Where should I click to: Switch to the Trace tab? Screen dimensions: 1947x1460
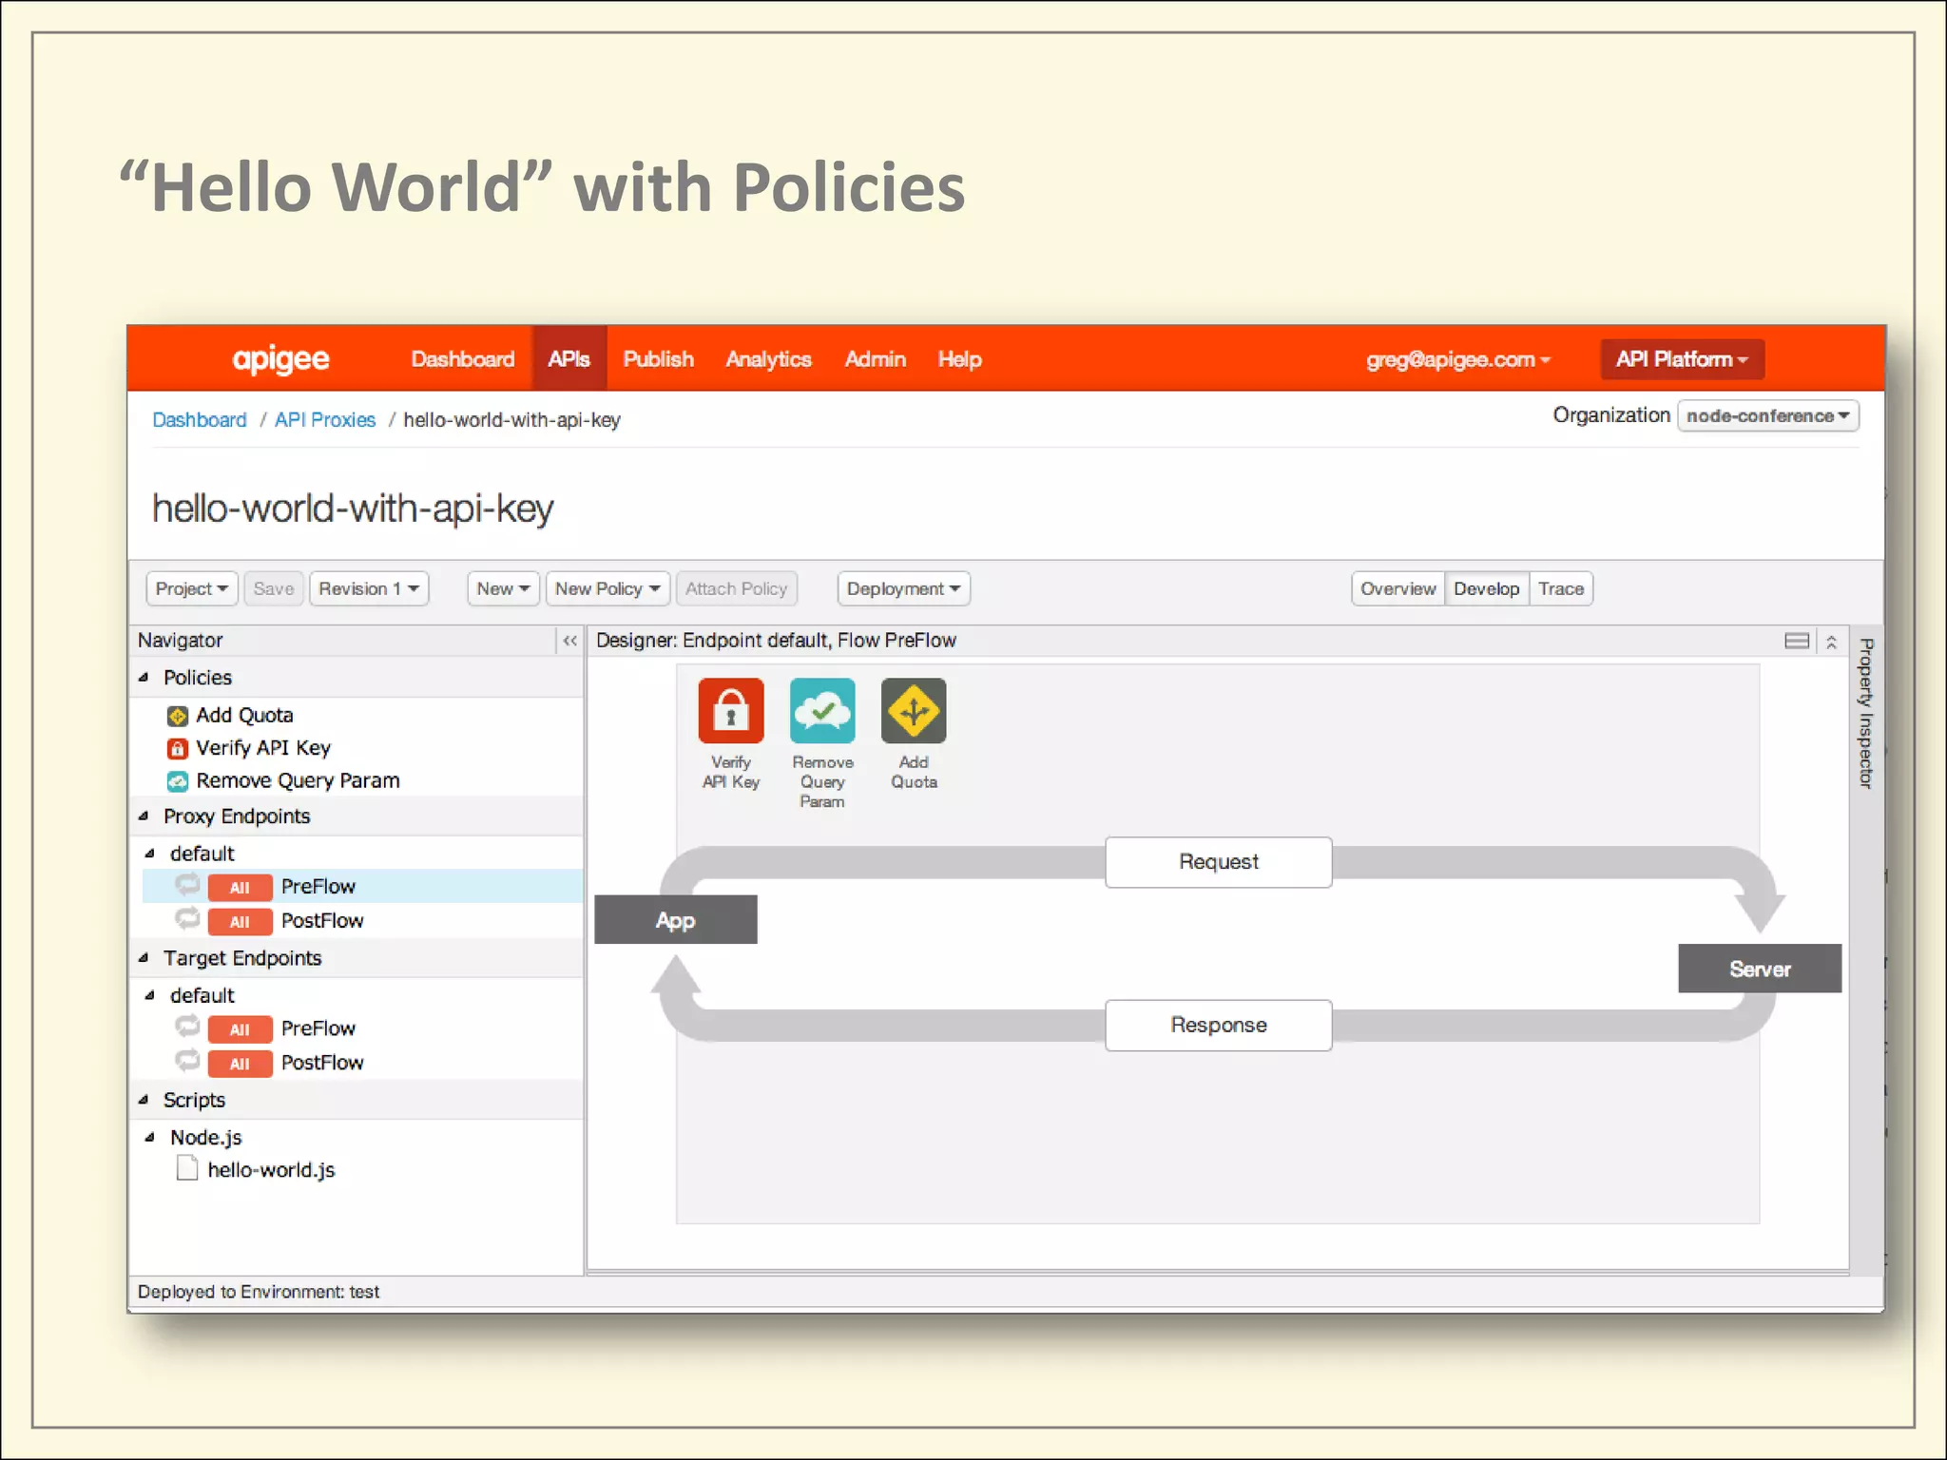(1561, 588)
